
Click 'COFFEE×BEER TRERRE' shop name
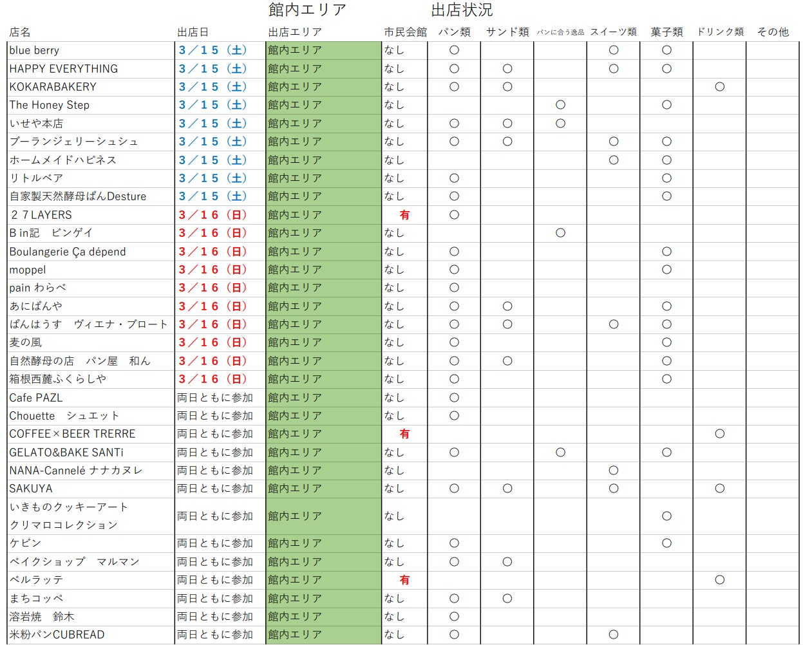[73, 434]
